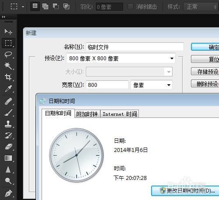Viewport: 219px width, 200px height.
Task: Open the width unit 像素 dropdown
Action: pos(152,85)
